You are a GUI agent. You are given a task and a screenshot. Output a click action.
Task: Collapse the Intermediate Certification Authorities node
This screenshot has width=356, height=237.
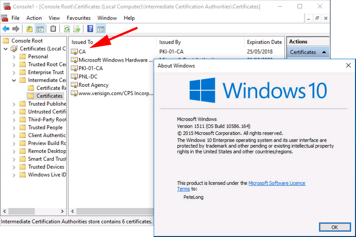click(14, 80)
